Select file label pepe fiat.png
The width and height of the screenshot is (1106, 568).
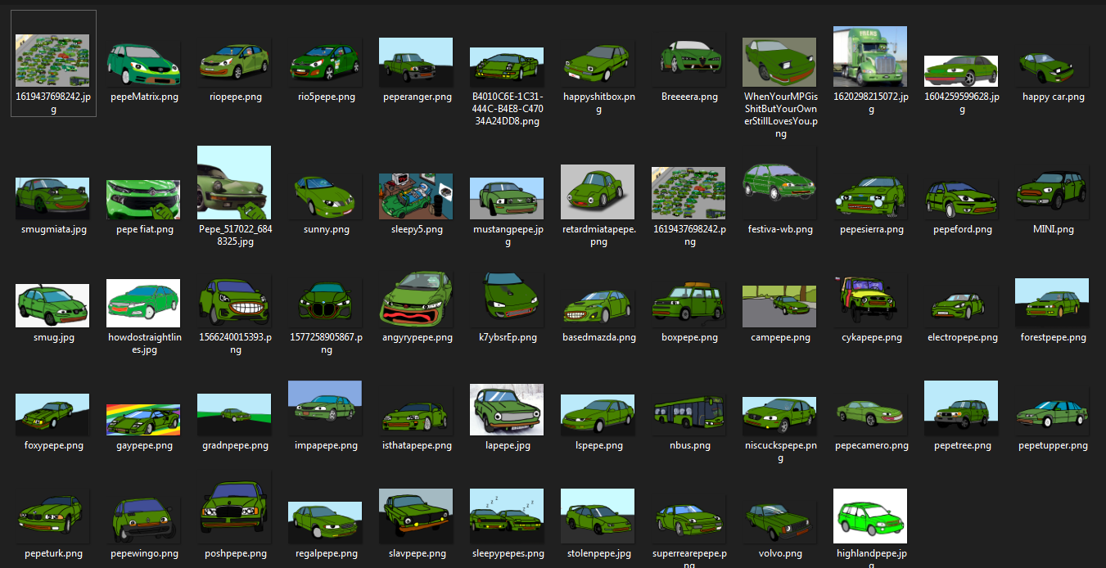coord(144,230)
